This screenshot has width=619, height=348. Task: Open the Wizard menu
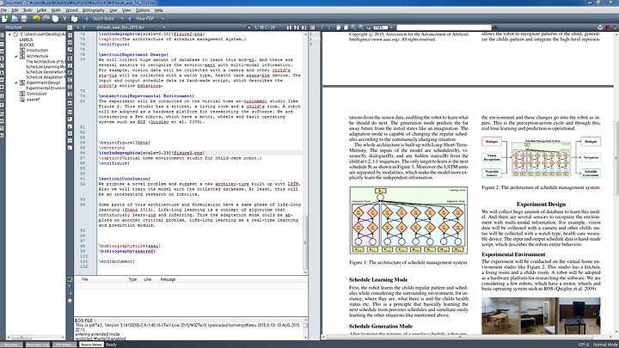coord(71,10)
